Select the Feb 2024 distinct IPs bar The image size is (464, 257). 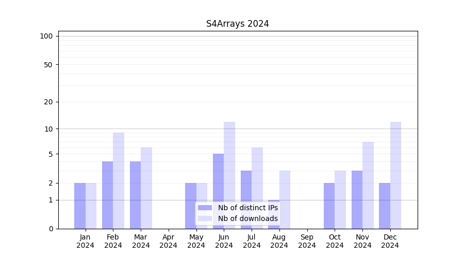point(107,195)
